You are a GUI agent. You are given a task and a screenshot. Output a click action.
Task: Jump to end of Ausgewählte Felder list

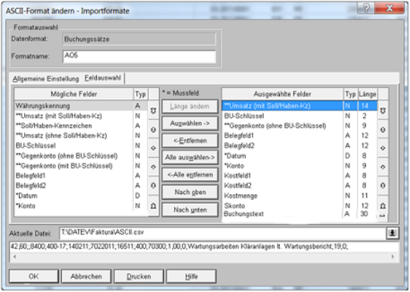click(x=383, y=206)
